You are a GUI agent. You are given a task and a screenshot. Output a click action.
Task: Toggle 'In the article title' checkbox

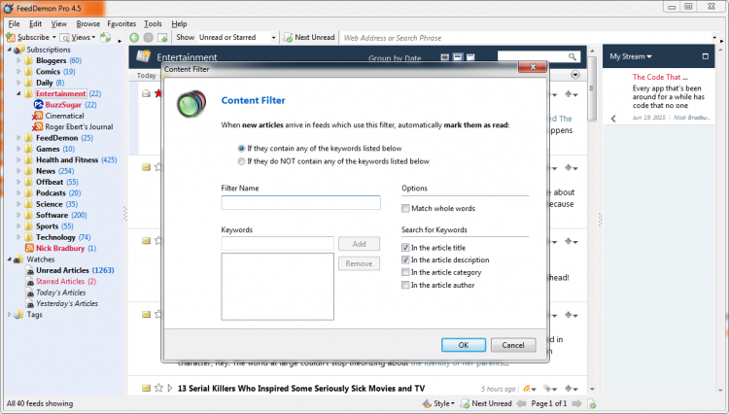click(405, 248)
